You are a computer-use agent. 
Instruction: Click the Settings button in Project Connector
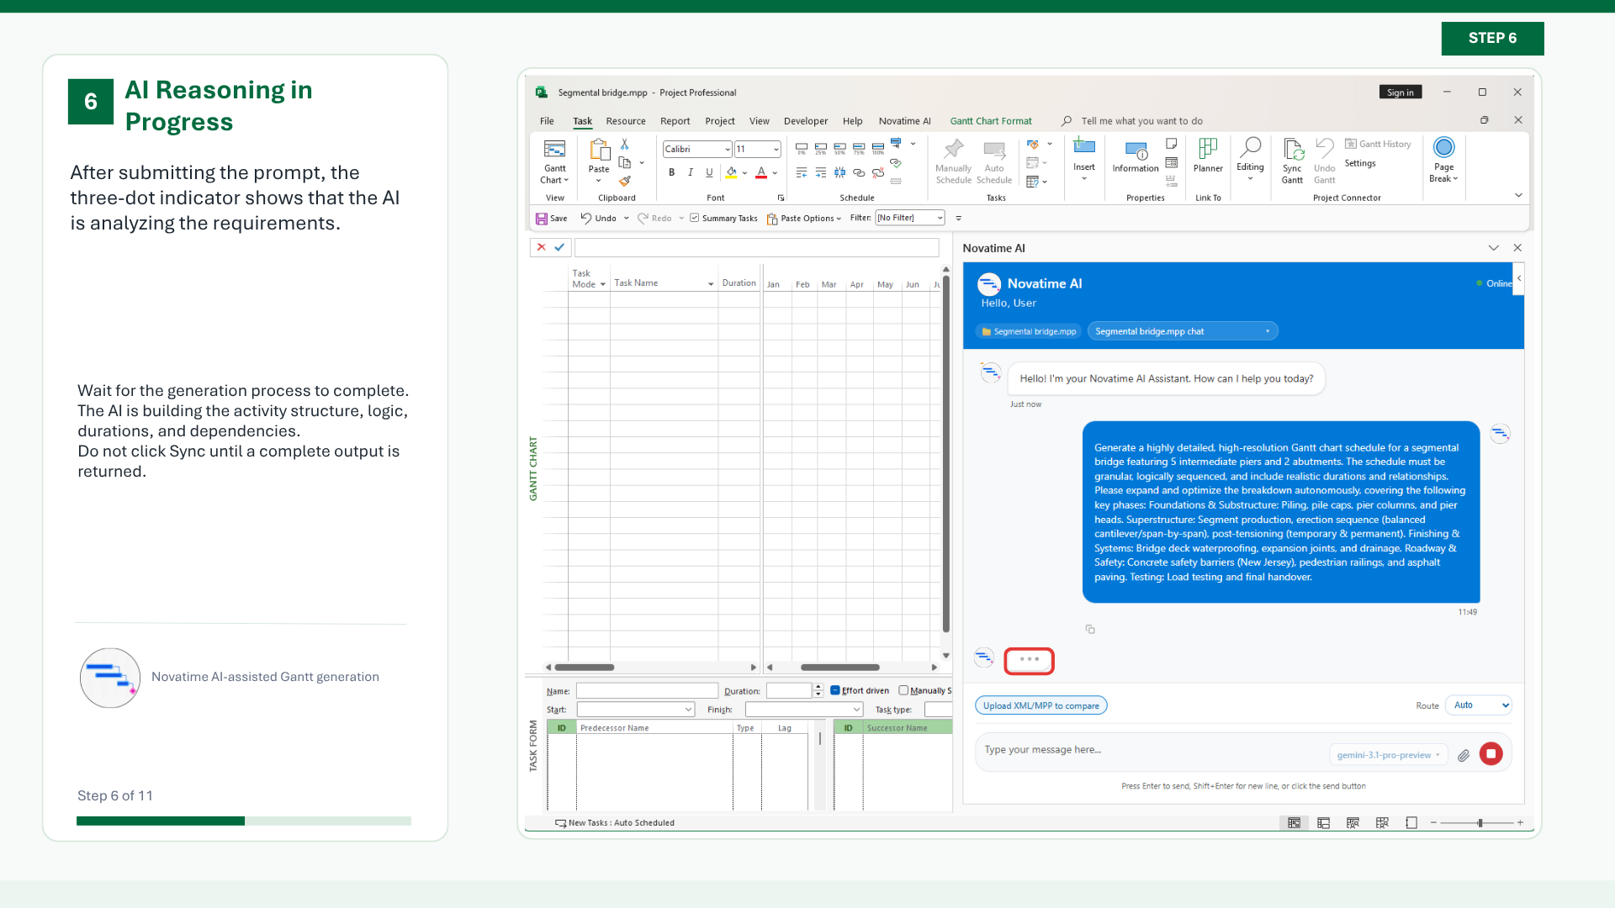(x=1360, y=163)
